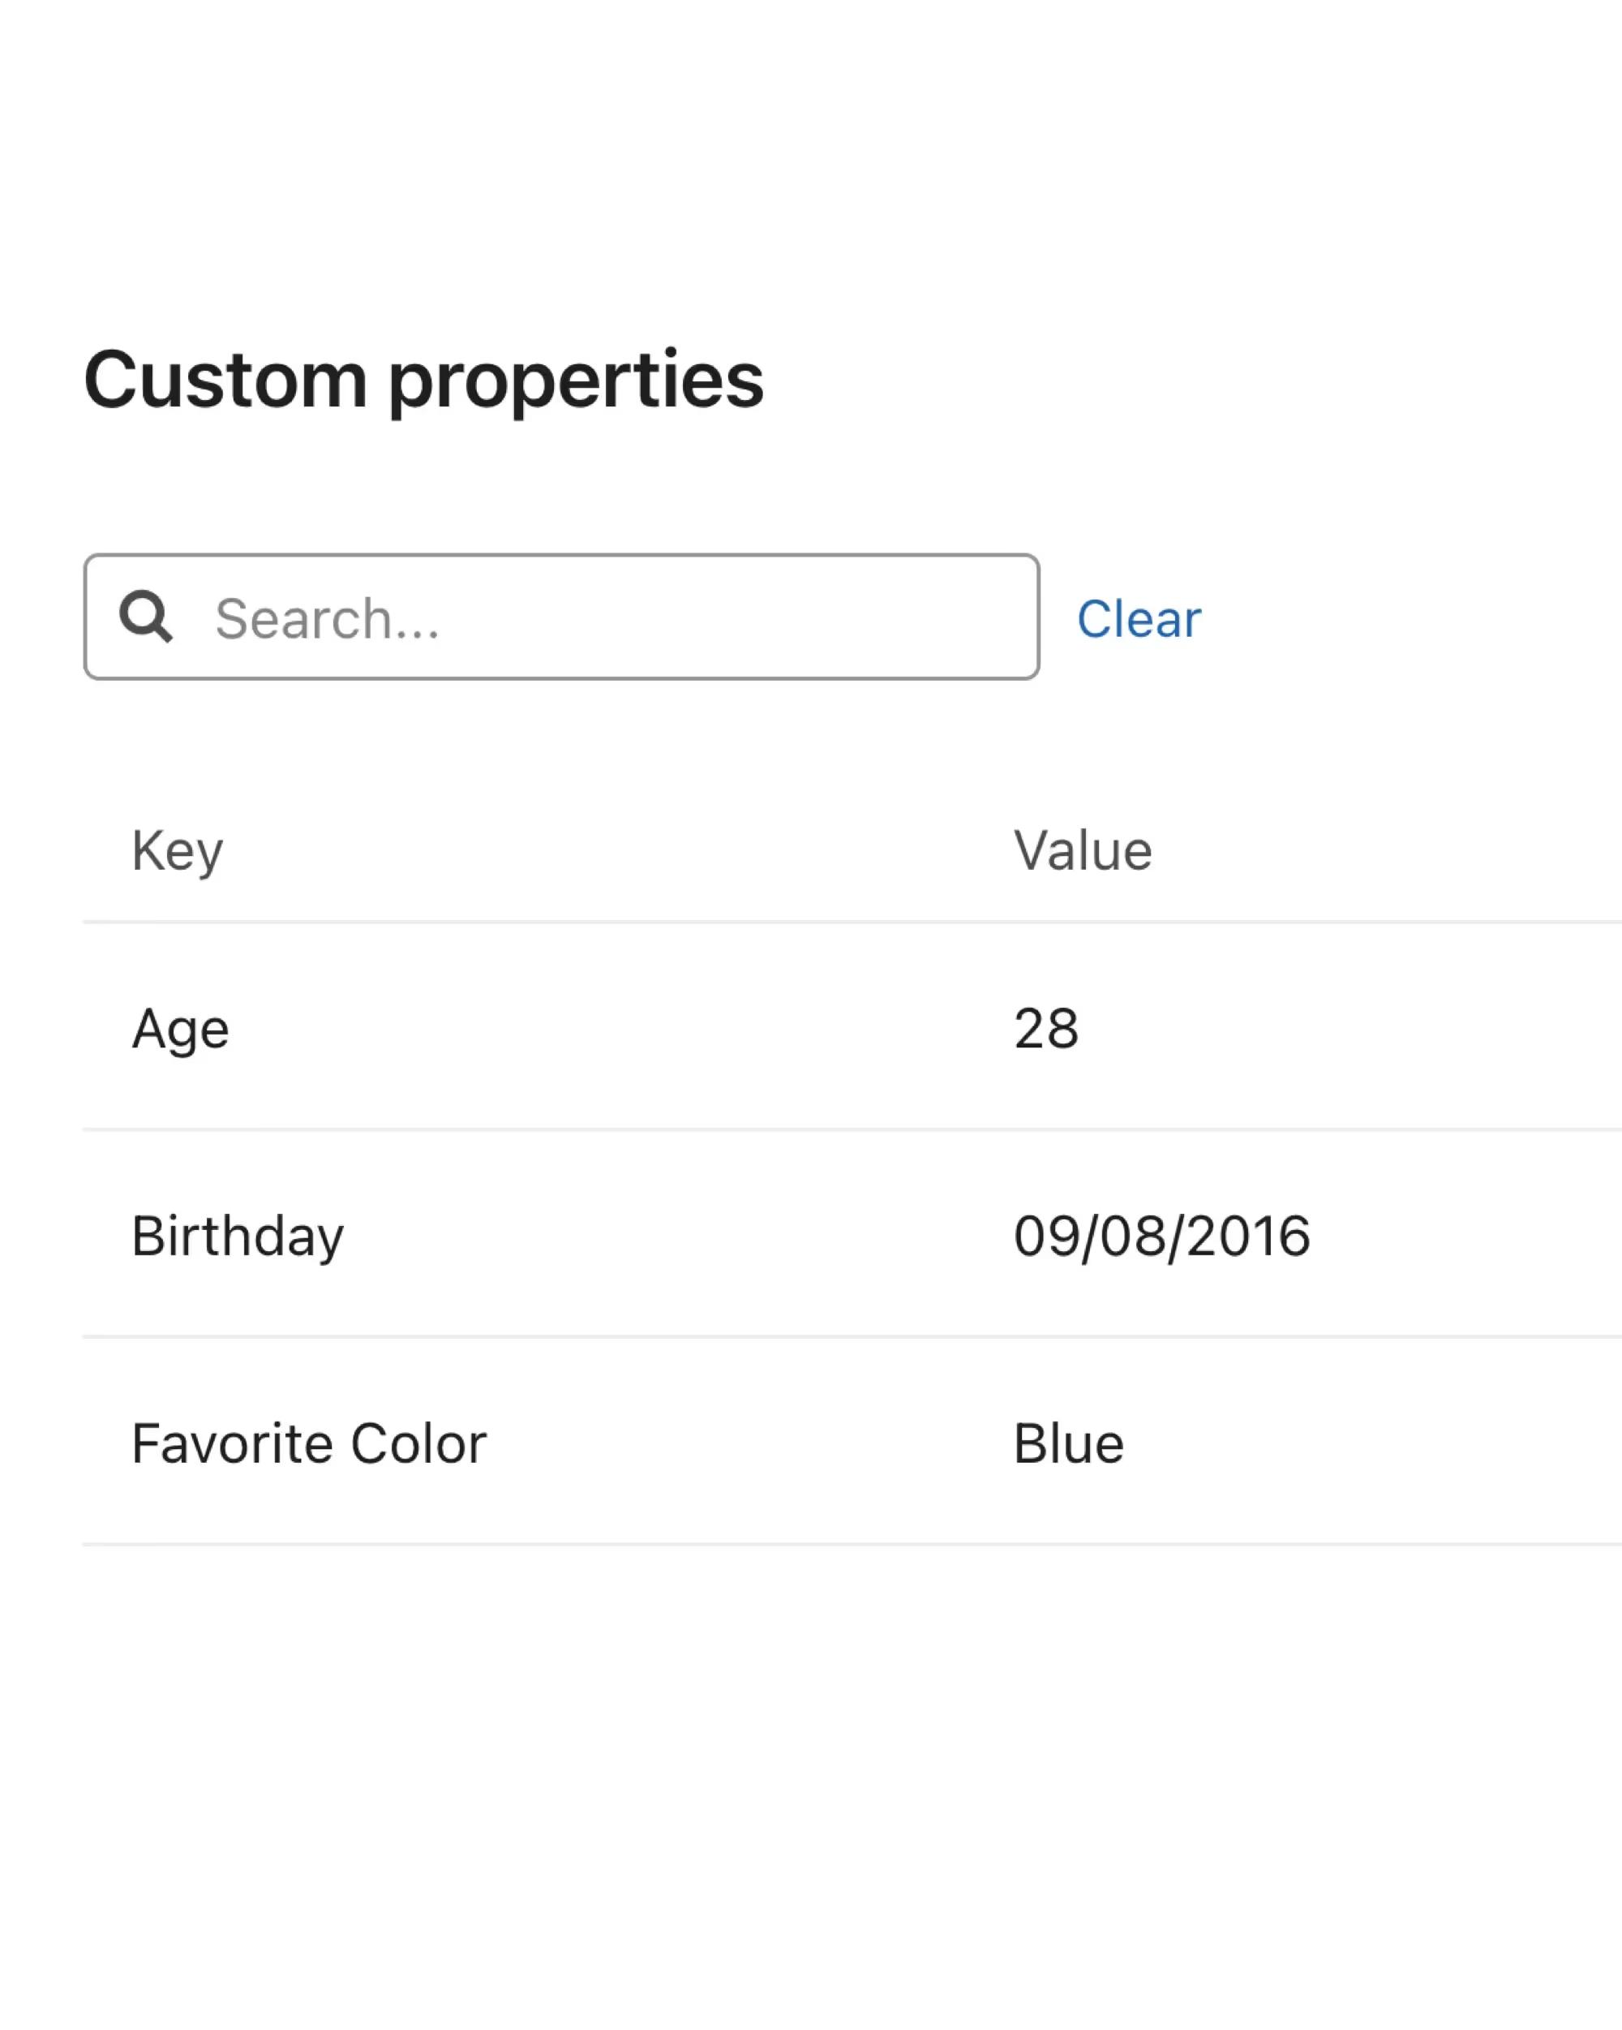Select the Age key cell
Image resolution: width=1622 pixels, height=2030 pixels.
(x=180, y=1028)
